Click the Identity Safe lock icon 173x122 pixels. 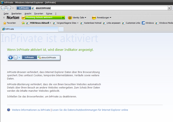click(x=70, y=18)
